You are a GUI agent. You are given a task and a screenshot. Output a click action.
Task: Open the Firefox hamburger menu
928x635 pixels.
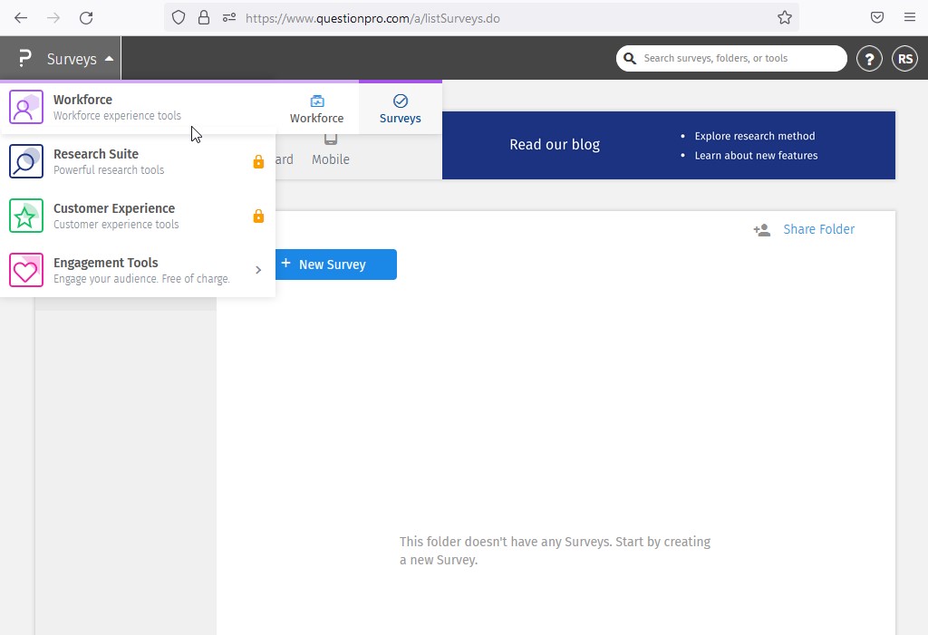pyautogui.click(x=909, y=18)
